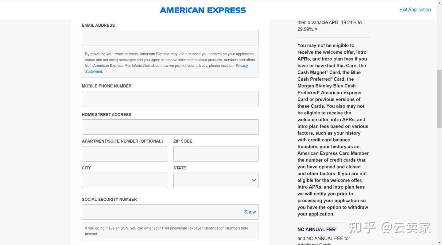This screenshot has height=245, width=442.
Task: Click the Exit Application link
Action: pos(415,10)
